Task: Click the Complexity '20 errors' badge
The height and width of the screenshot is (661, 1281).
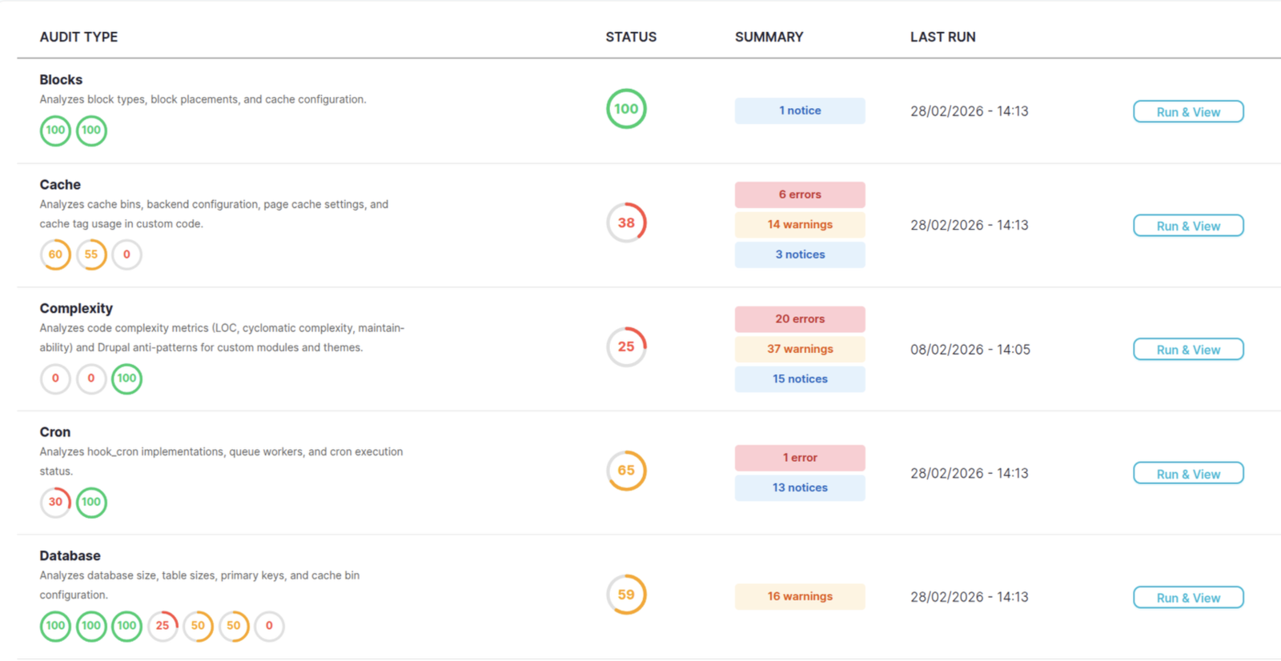Action: (x=800, y=318)
